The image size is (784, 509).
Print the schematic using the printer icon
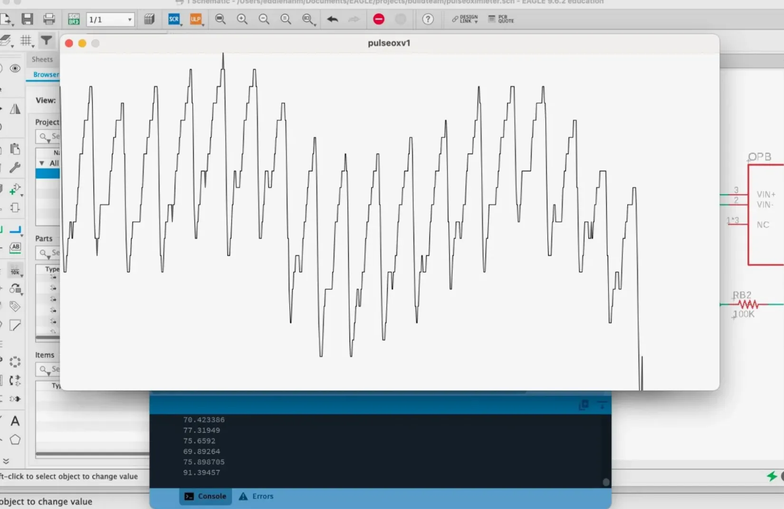(49, 19)
